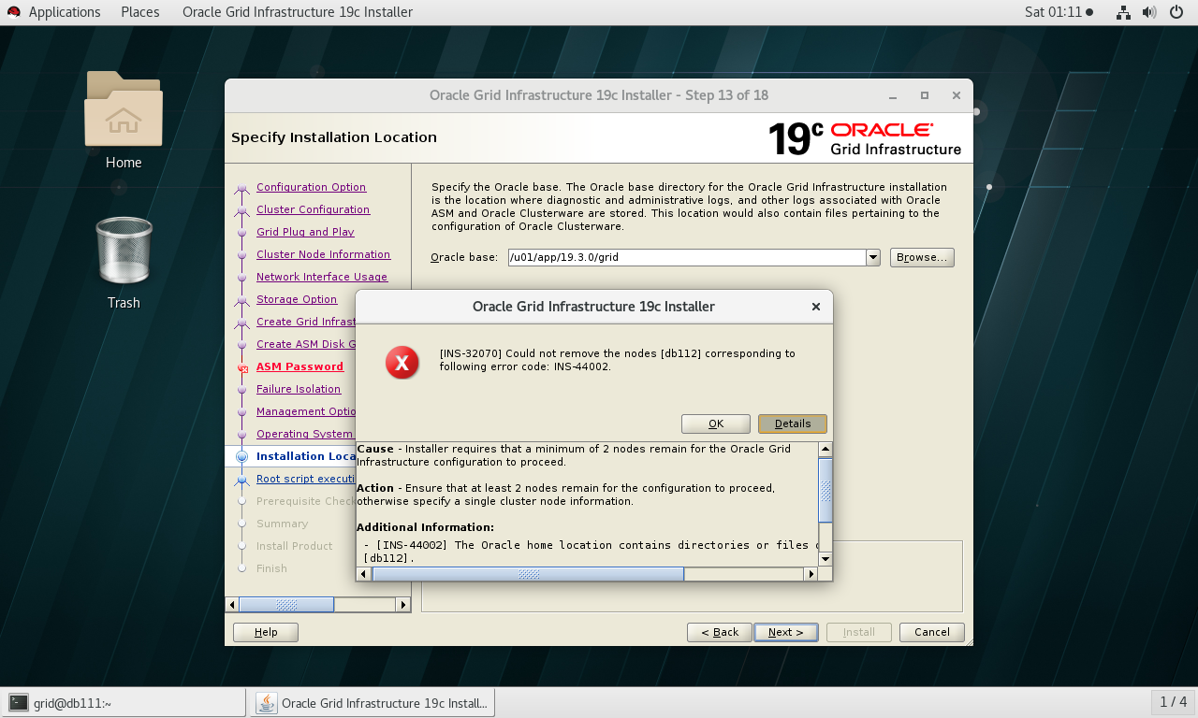Open the Home folder desktop icon
Screen dimensions: 1198x718
(124, 120)
